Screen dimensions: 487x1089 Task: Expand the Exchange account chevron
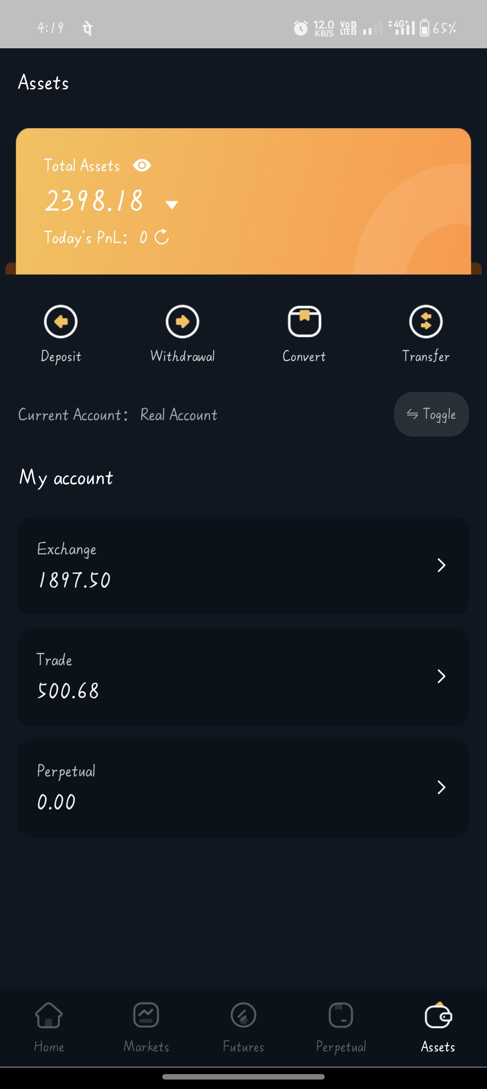[x=441, y=565]
